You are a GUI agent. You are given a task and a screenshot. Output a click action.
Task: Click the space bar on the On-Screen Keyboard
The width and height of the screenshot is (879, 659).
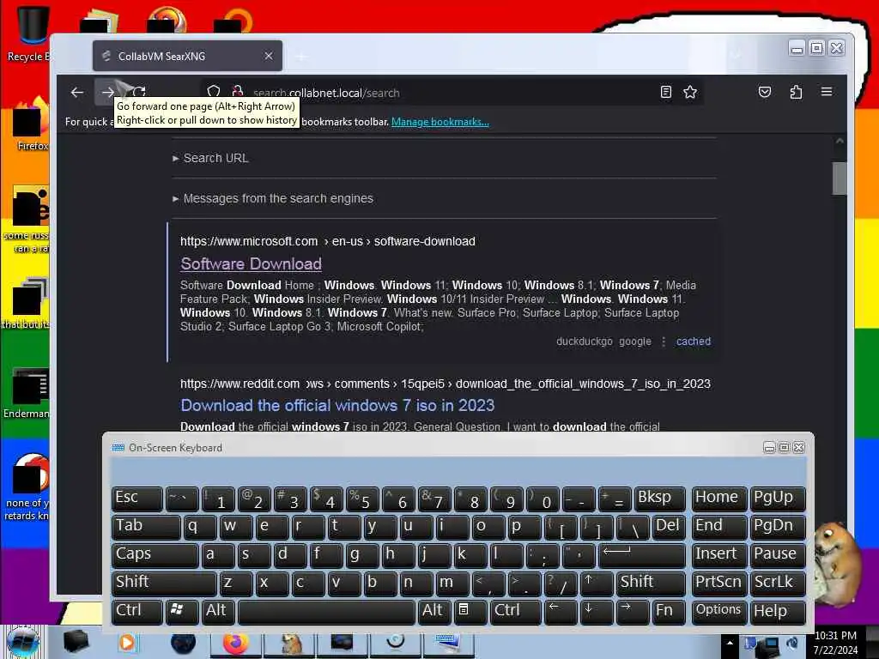click(326, 611)
